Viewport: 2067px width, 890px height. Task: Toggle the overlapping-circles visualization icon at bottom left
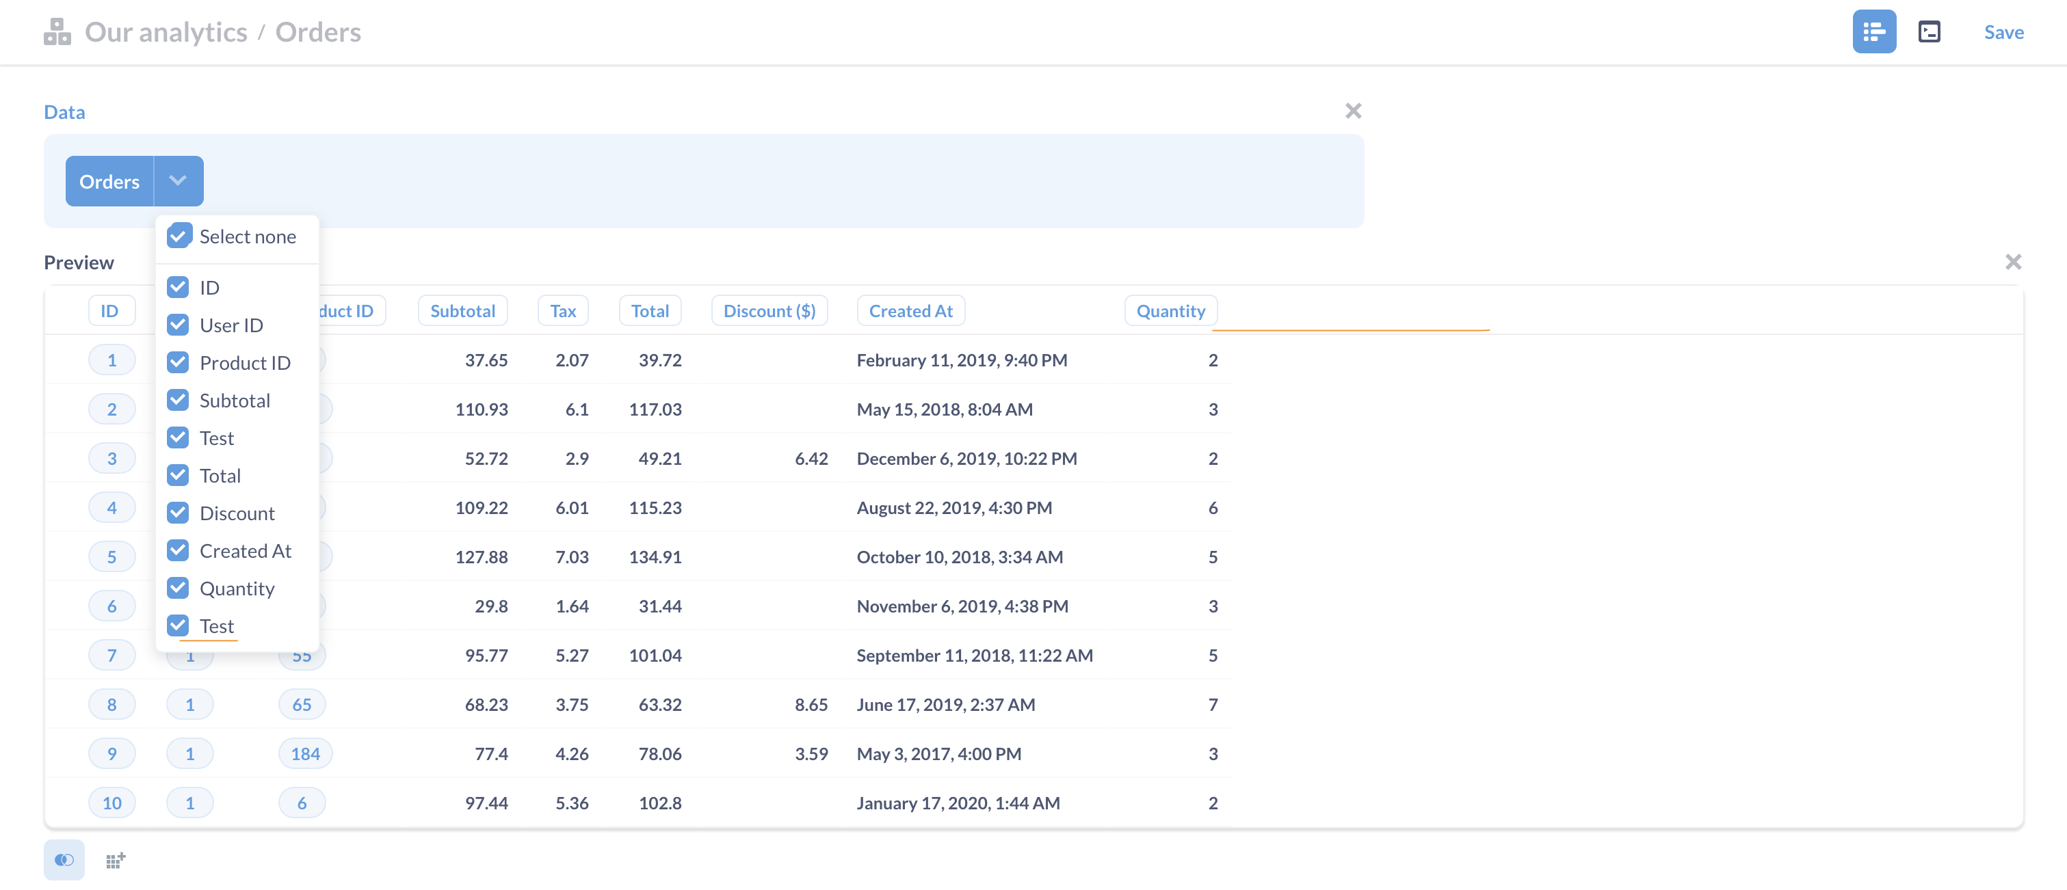click(64, 859)
